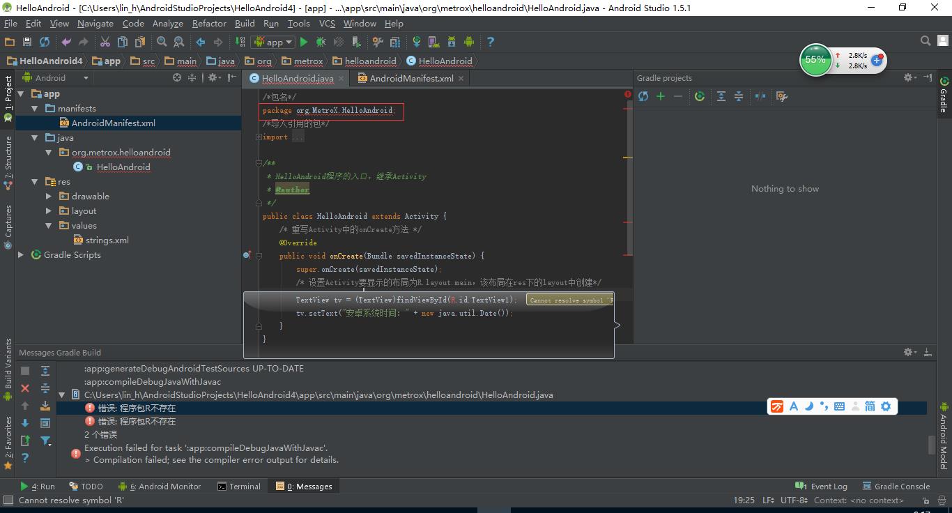Open Gradle projects gear settings dropdown
This screenshot has width=952, height=513.
(x=910, y=77)
